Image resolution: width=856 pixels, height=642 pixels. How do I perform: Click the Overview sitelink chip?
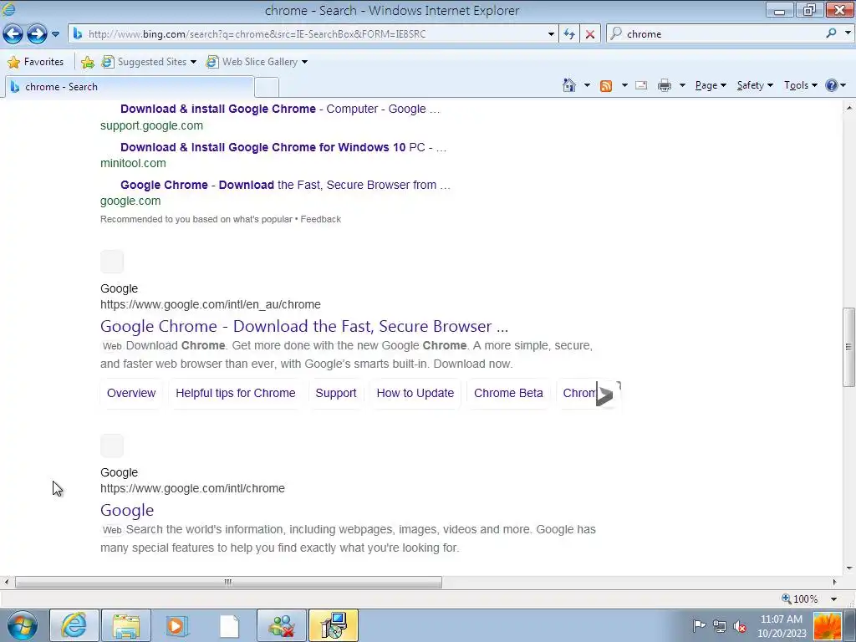(131, 393)
